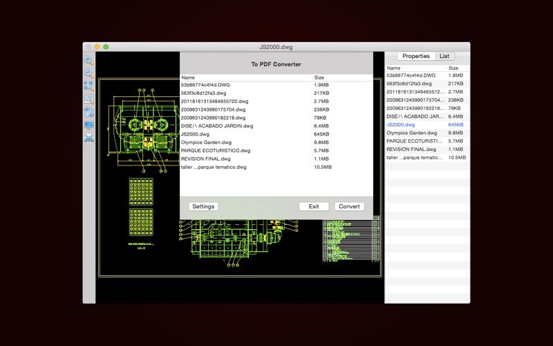Switch to the List tab

[x=444, y=56]
